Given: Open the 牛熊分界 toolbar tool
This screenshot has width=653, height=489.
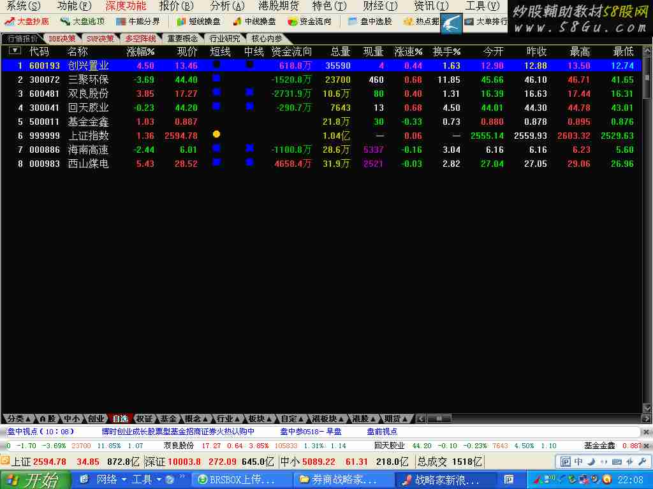Looking at the screenshot, I should tap(138, 21).
